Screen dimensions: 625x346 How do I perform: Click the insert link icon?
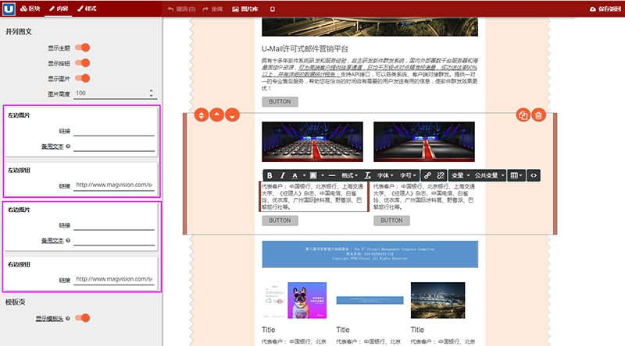click(x=427, y=175)
